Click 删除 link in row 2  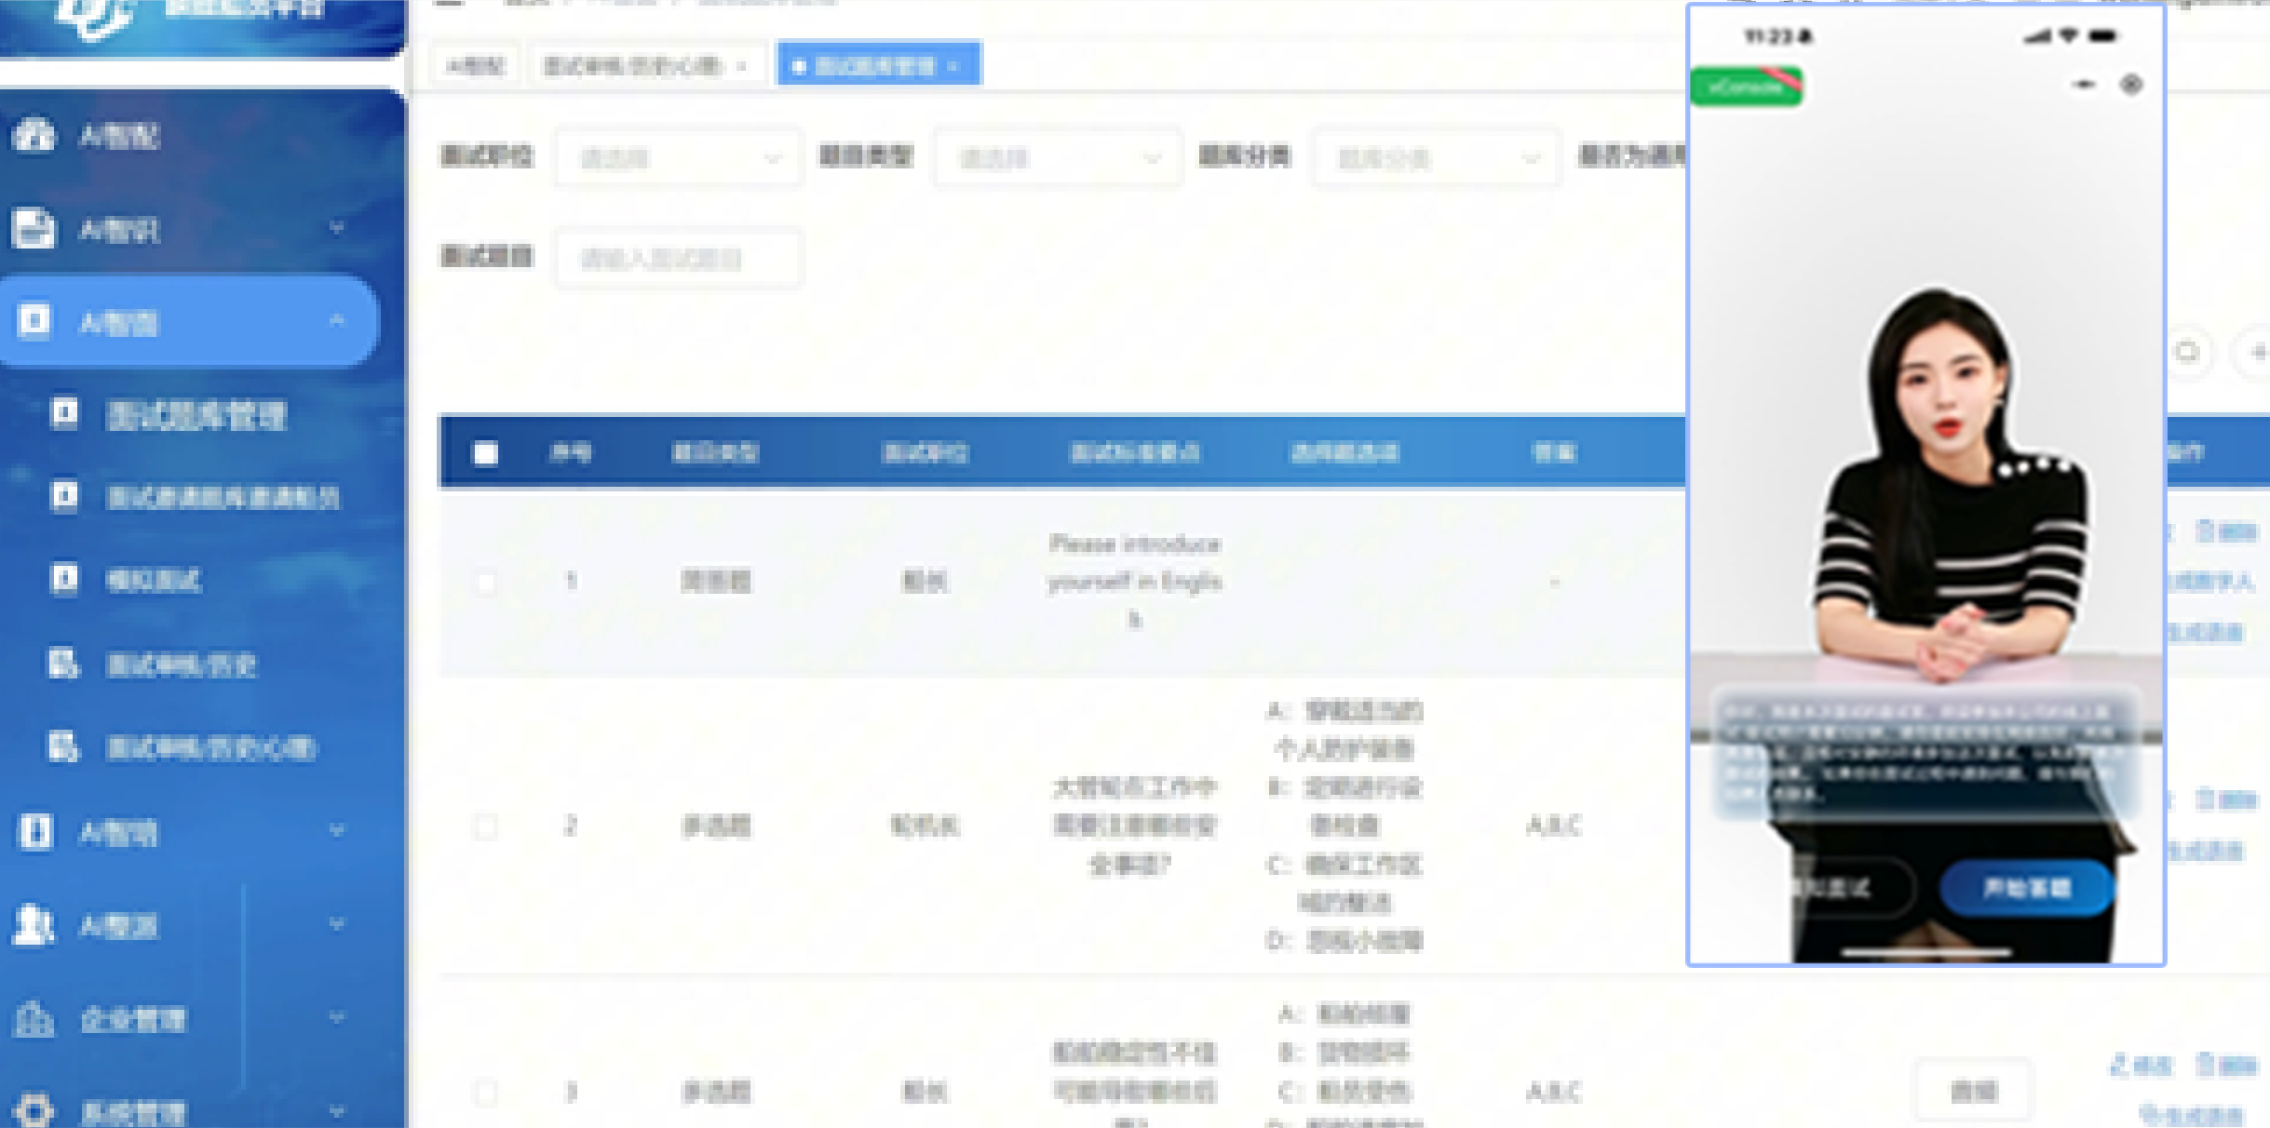(x=2227, y=799)
